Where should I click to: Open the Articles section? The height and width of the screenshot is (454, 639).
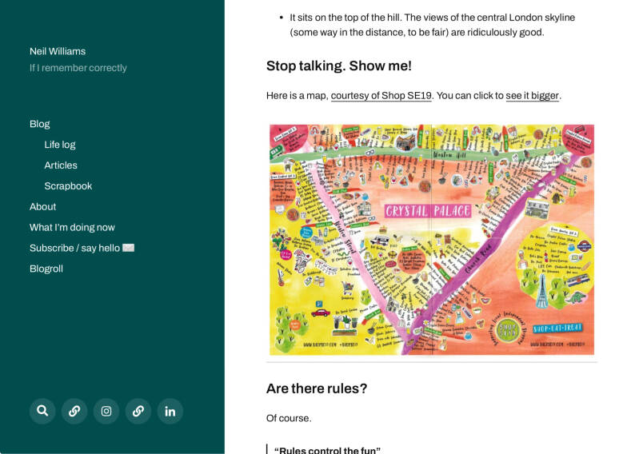tap(61, 165)
